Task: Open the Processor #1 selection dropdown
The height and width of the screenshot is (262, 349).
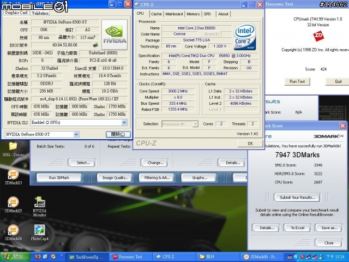Action: (x=195, y=124)
